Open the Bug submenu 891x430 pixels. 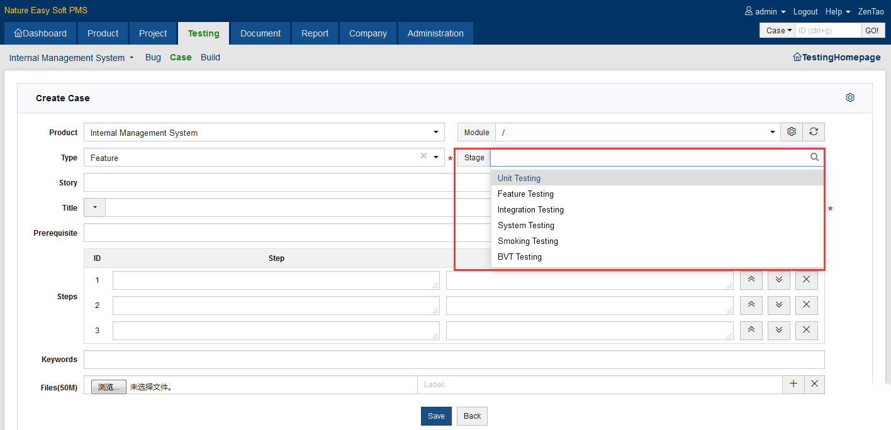153,57
